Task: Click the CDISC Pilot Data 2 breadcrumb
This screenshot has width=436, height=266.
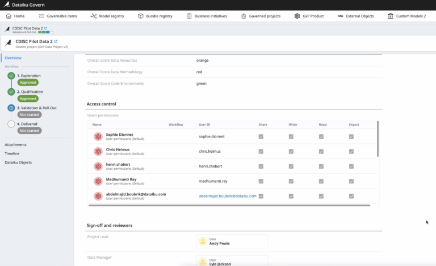Action: click(x=27, y=28)
